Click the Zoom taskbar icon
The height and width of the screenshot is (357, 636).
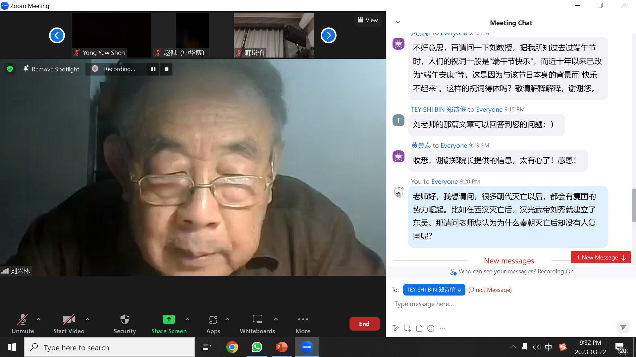307,347
